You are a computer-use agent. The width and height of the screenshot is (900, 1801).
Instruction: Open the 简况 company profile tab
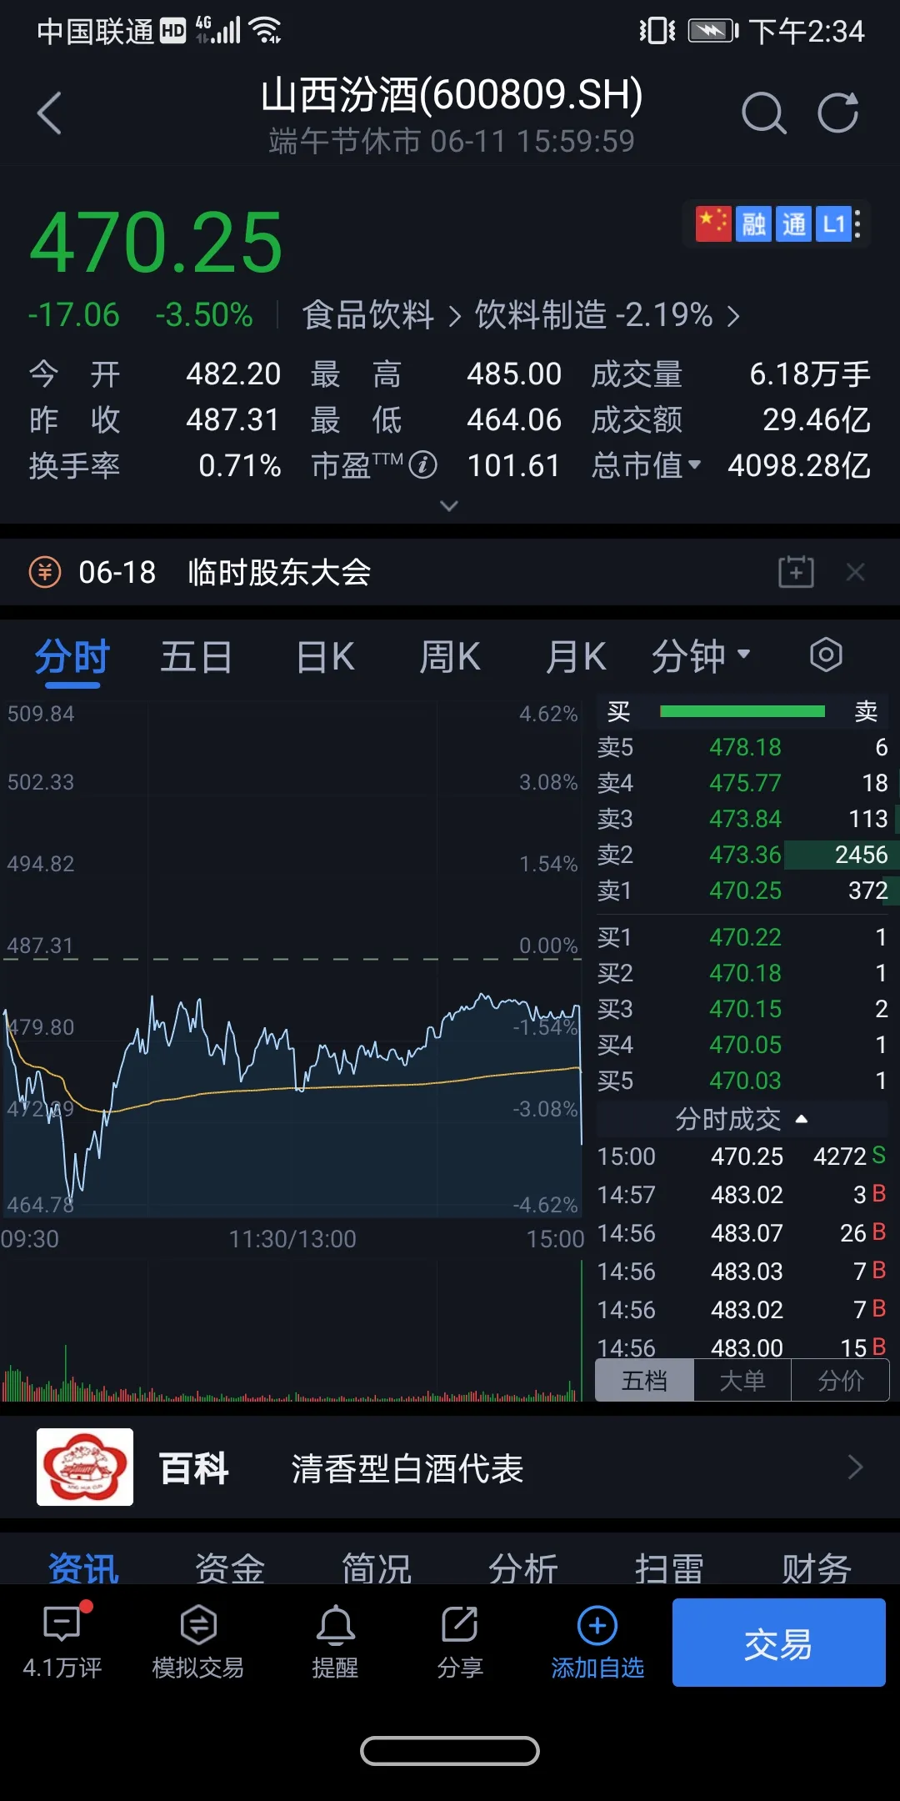point(377,1569)
